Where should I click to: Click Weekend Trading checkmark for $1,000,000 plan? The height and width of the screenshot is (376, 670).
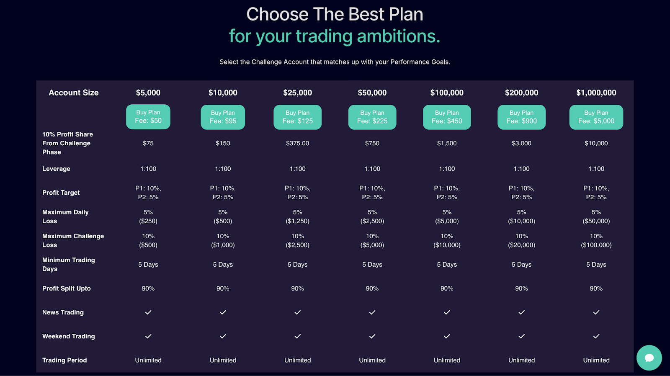pos(596,336)
